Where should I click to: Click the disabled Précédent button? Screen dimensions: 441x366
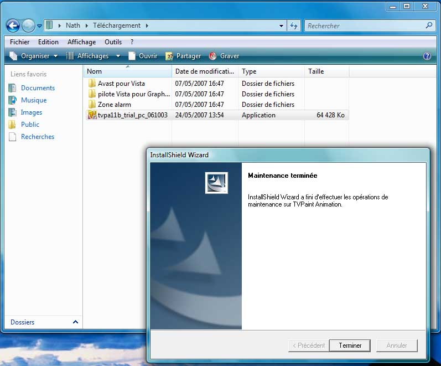click(309, 346)
